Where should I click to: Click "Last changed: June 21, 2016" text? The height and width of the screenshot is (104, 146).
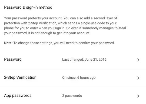pos(84,60)
